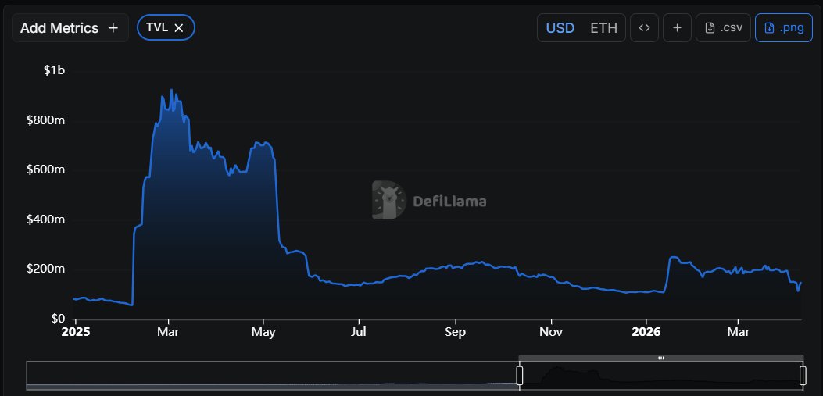Image resolution: width=823 pixels, height=396 pixels.
Task: Click the 2026 label on the x-axis
Action: pyautogui.click(x=646, y=332)
